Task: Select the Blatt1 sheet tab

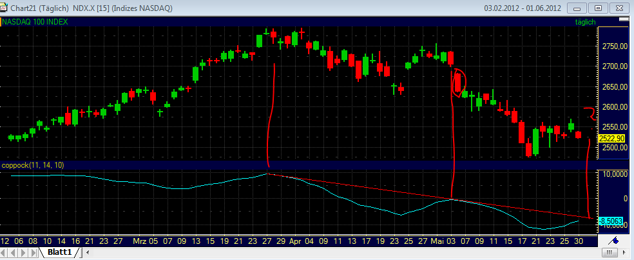Action: (x=59, y=252)
